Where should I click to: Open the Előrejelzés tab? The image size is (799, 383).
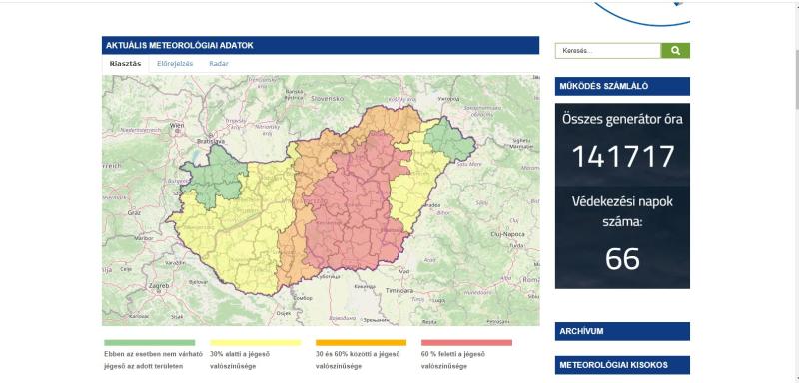tap(175, 64)
